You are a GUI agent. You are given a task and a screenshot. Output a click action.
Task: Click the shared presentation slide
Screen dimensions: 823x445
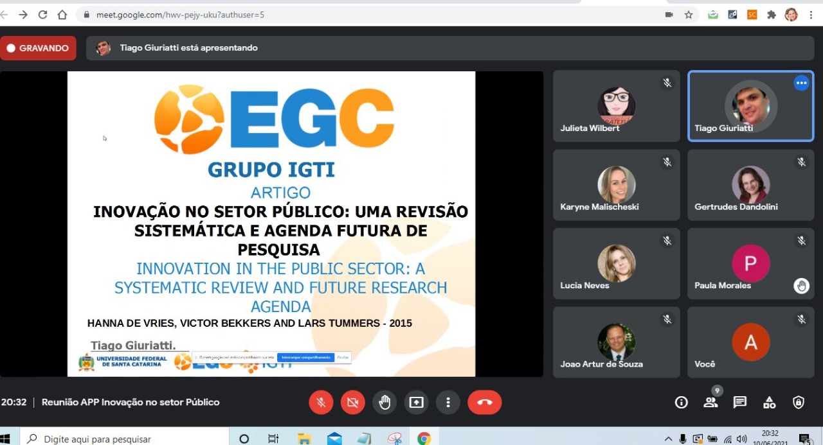(x=271, y=223)
